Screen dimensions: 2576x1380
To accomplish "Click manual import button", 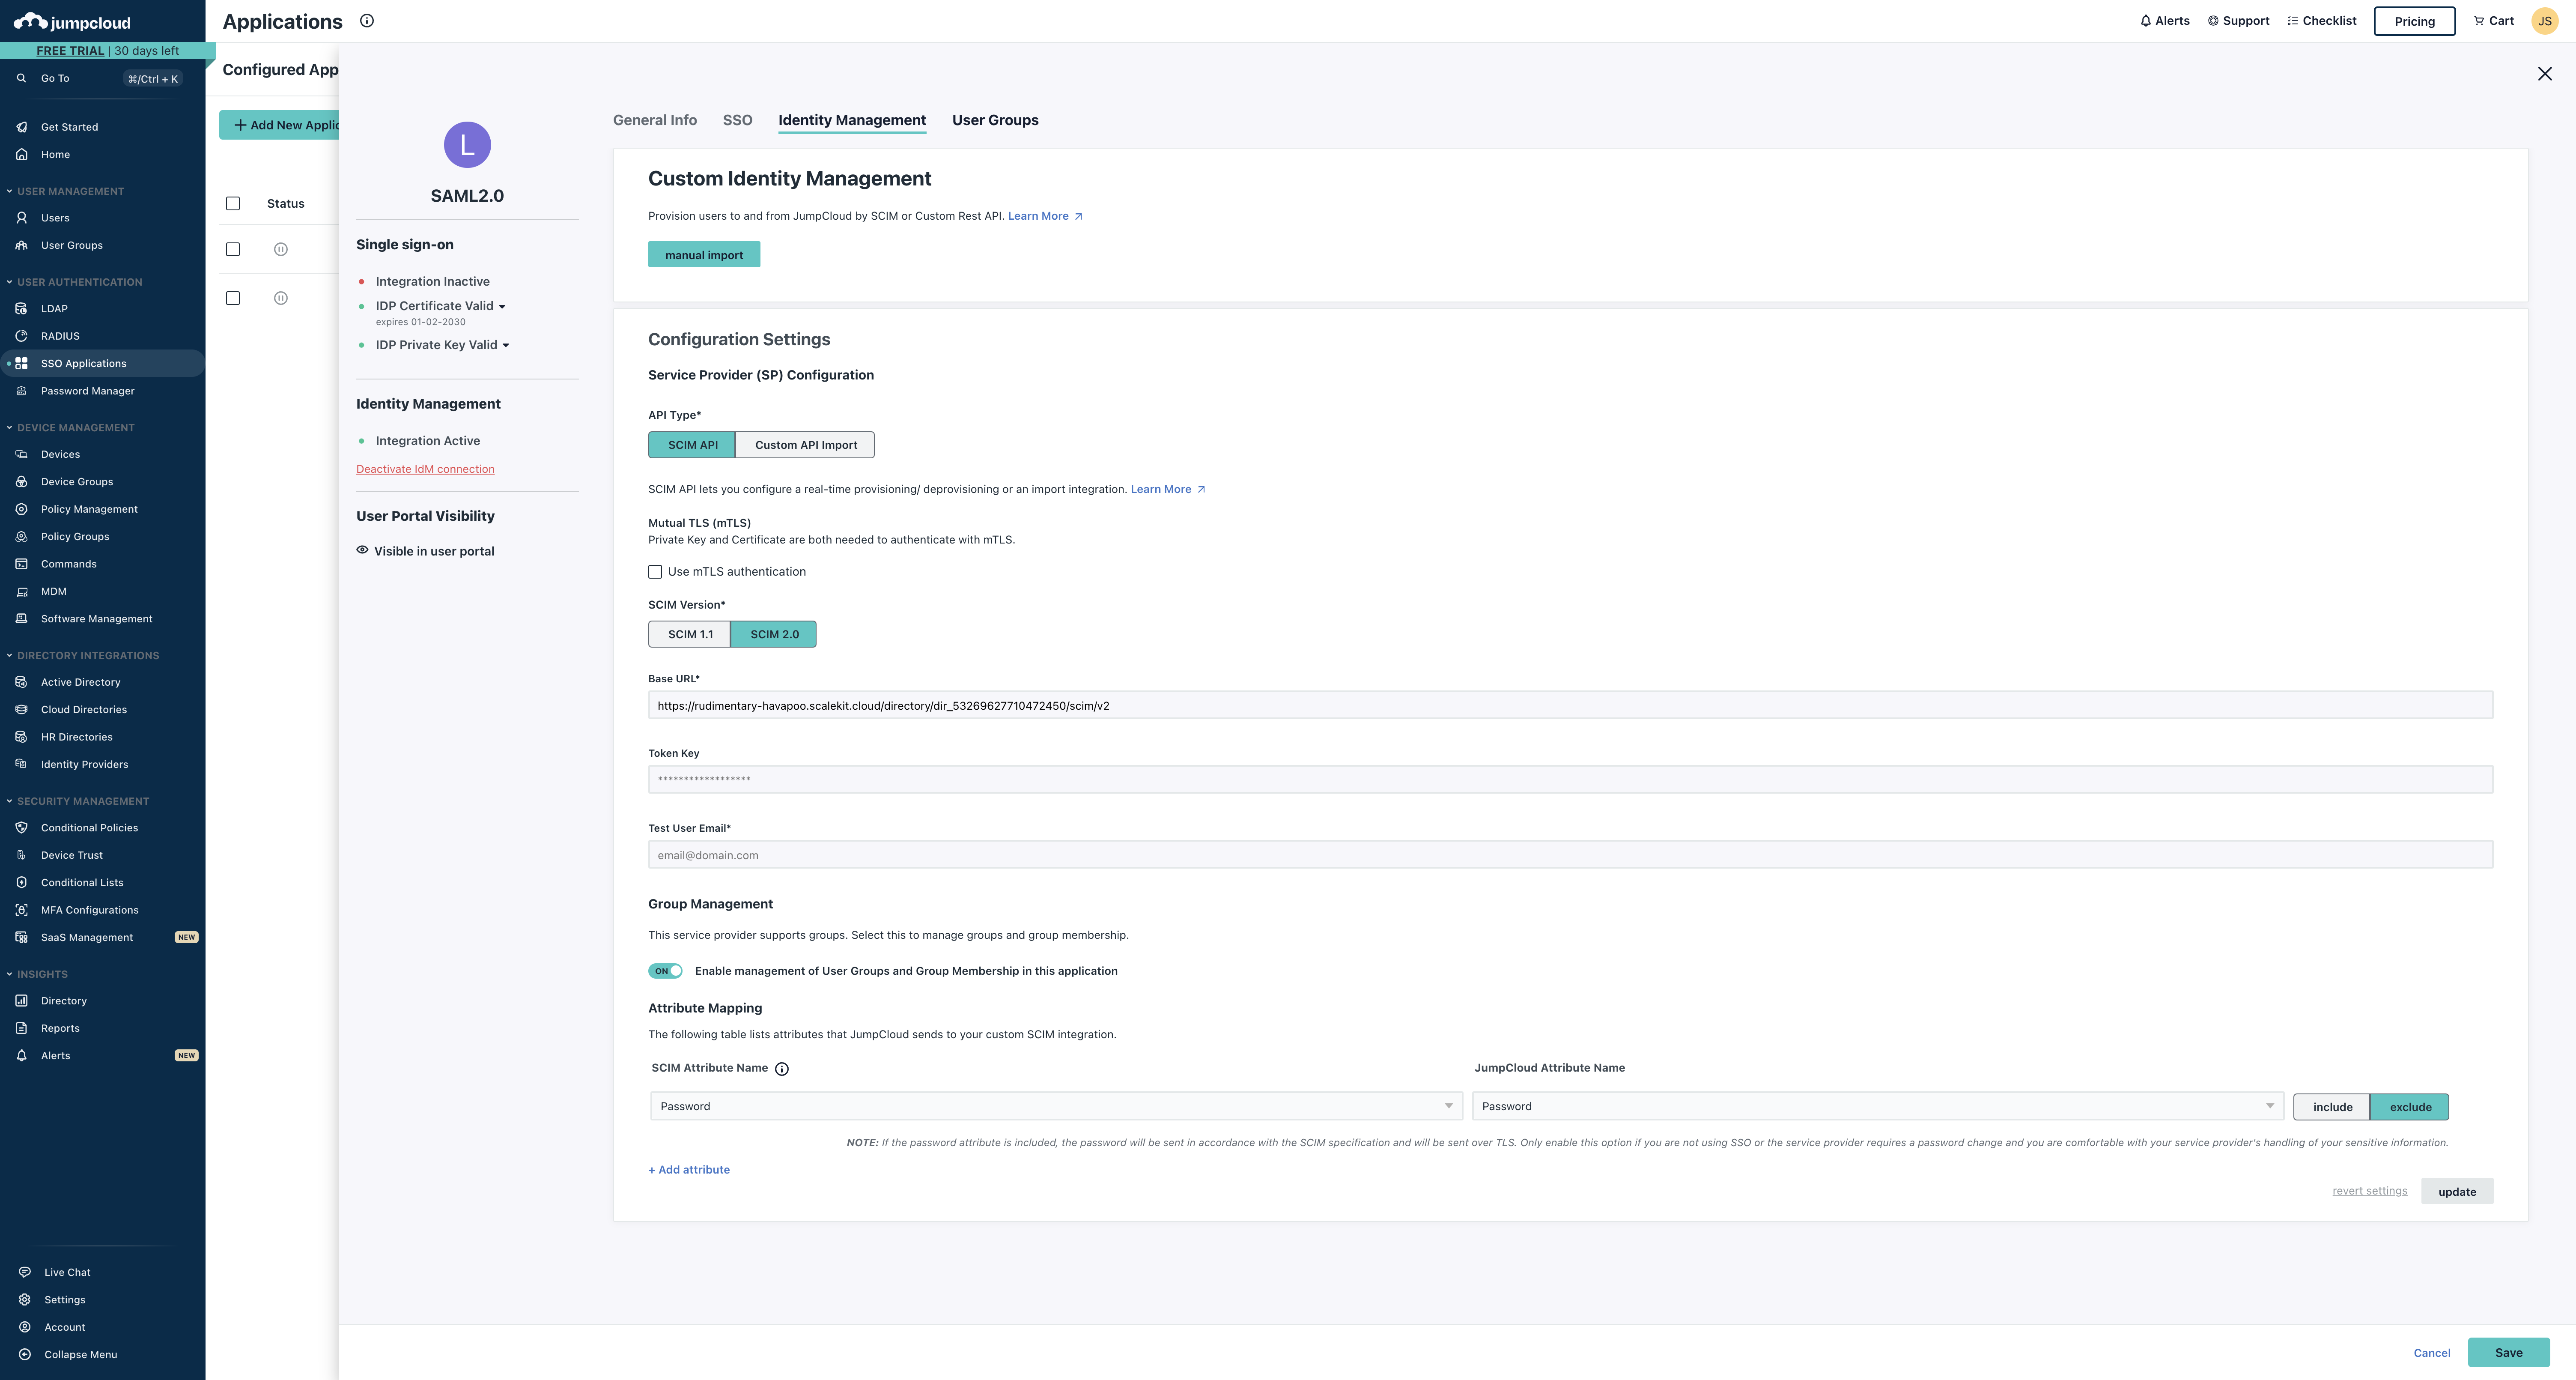I will (x=704, y=255).
